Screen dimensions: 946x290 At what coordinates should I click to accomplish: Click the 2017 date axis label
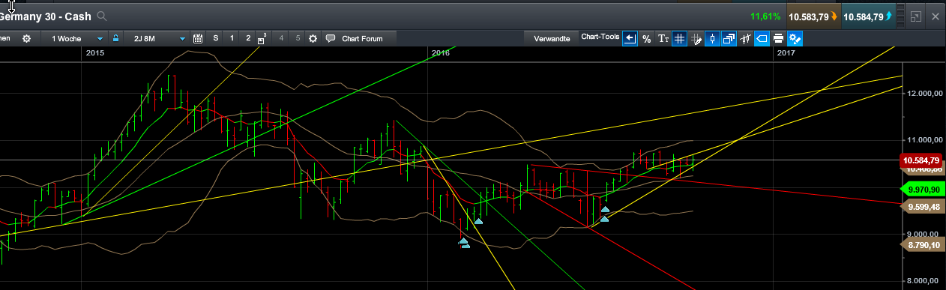pyautogui.click(x=786, y=52)
